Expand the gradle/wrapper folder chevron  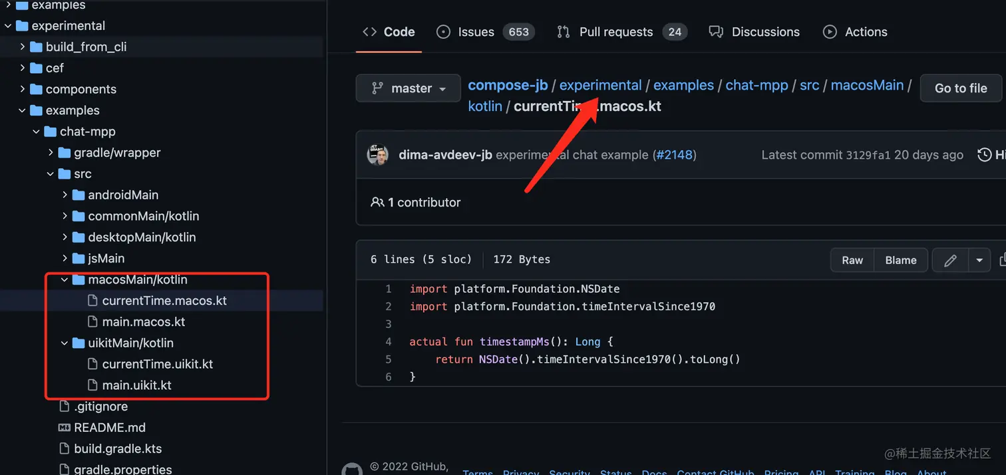click(x=51, y=153)
